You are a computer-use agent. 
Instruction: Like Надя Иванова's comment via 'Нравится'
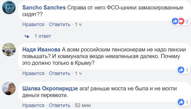click(33, 73)
